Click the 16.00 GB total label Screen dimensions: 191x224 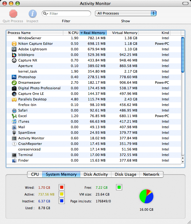click(x=146, y=209)
